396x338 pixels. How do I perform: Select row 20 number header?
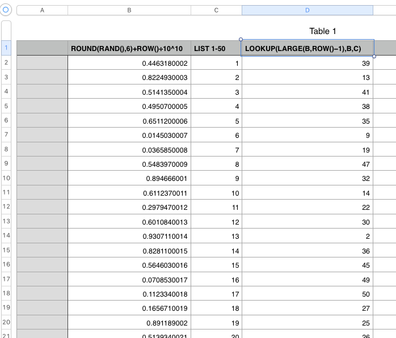[6, 322]
